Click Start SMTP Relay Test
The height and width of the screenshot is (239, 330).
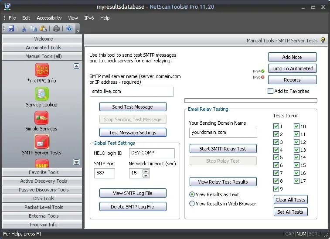coord(223,149)
